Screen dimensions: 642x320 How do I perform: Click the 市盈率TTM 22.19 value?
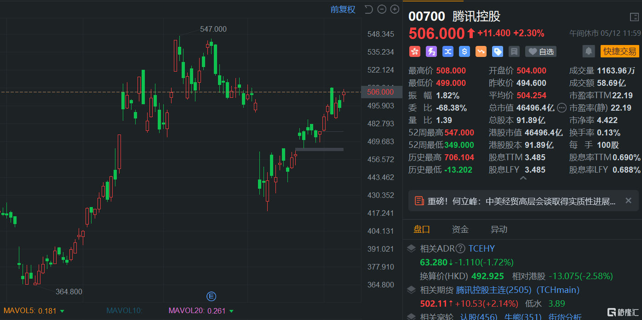pyautogui.click(x=622, y=95)
